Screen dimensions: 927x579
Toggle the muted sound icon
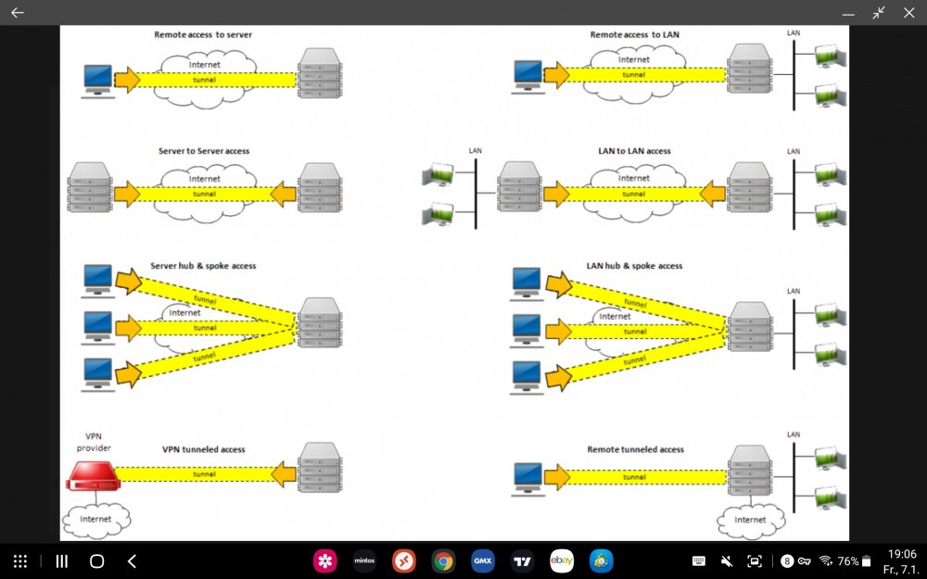[727, 561]
